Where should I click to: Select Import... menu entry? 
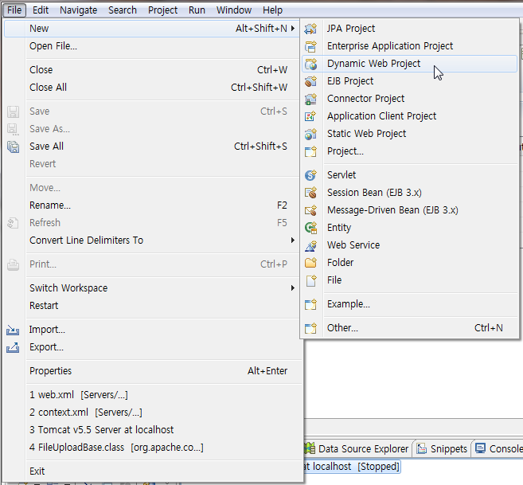pyautogui.click(x=151, y=330)
